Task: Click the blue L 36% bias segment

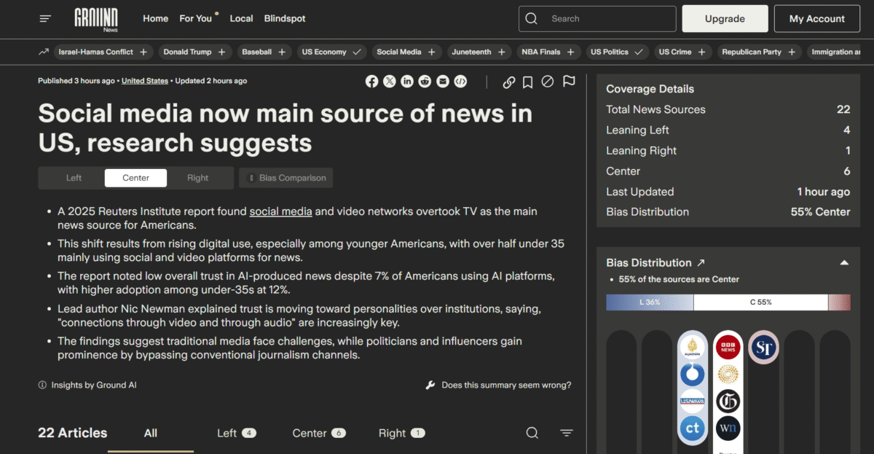Action: click(x=650, y=302)
